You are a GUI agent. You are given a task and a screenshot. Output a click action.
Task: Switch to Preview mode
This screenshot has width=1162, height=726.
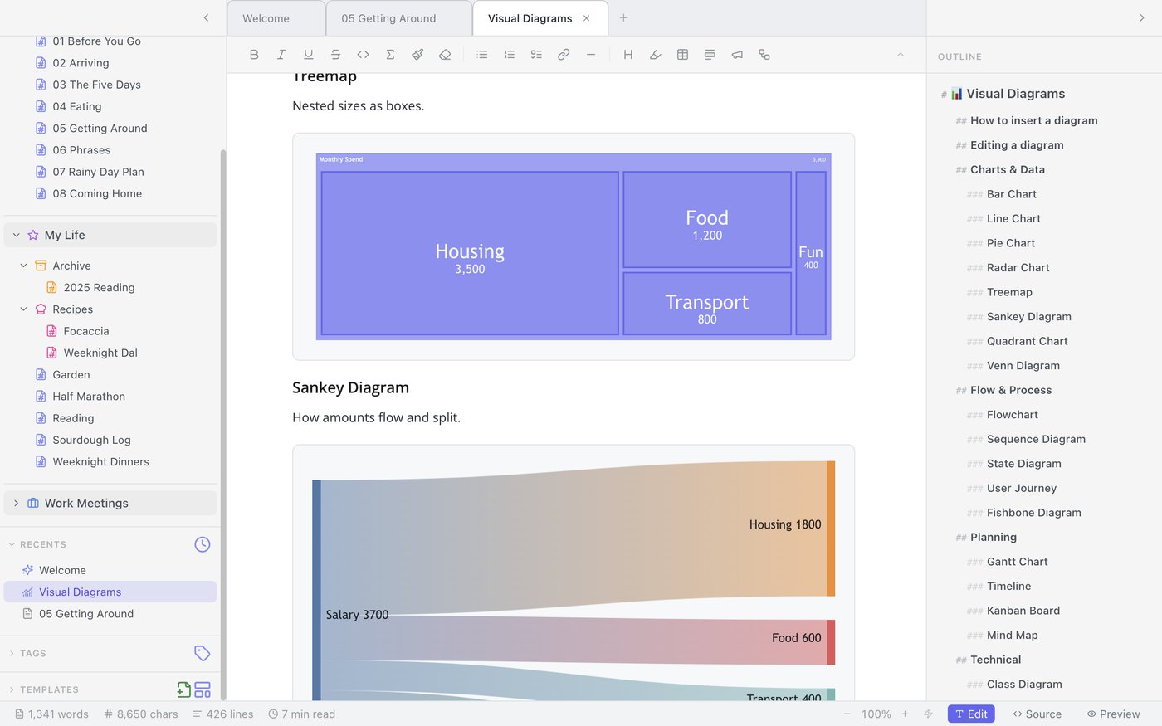tap(1114, 714)
